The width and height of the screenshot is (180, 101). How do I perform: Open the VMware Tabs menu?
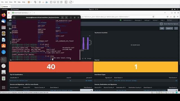click(x=19, y=2)
